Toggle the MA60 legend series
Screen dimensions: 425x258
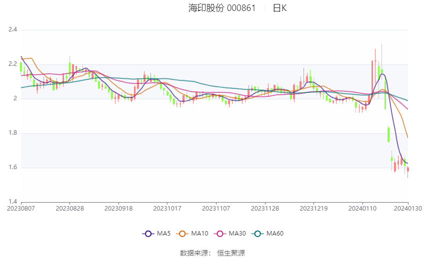pos(267,234)
